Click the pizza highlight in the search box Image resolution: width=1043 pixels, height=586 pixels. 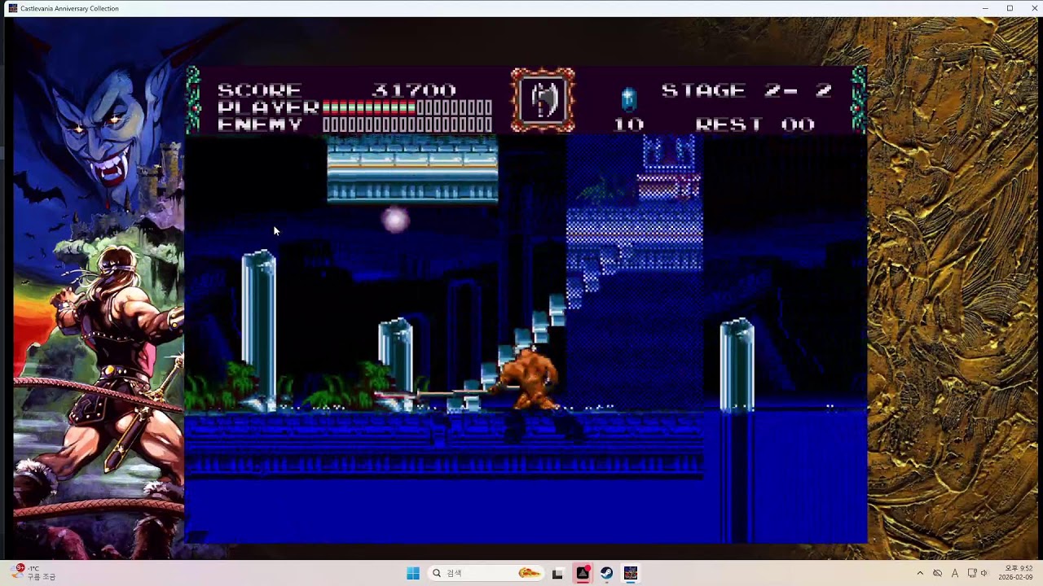(x=529, y=573)
